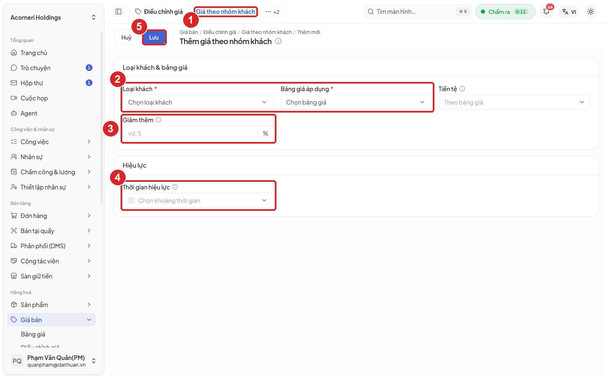Switch to Điều chỉnh giá tab
605x378 pixels.
pos(159,12)
